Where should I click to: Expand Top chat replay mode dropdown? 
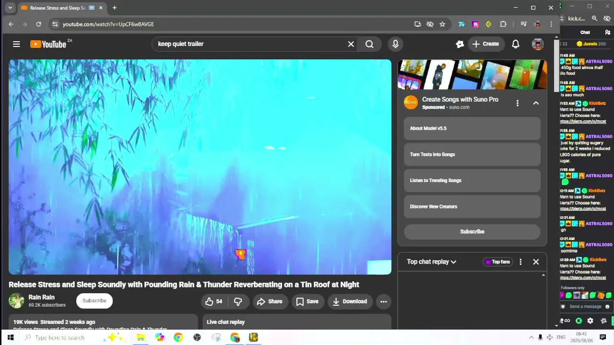coord(431,262)
